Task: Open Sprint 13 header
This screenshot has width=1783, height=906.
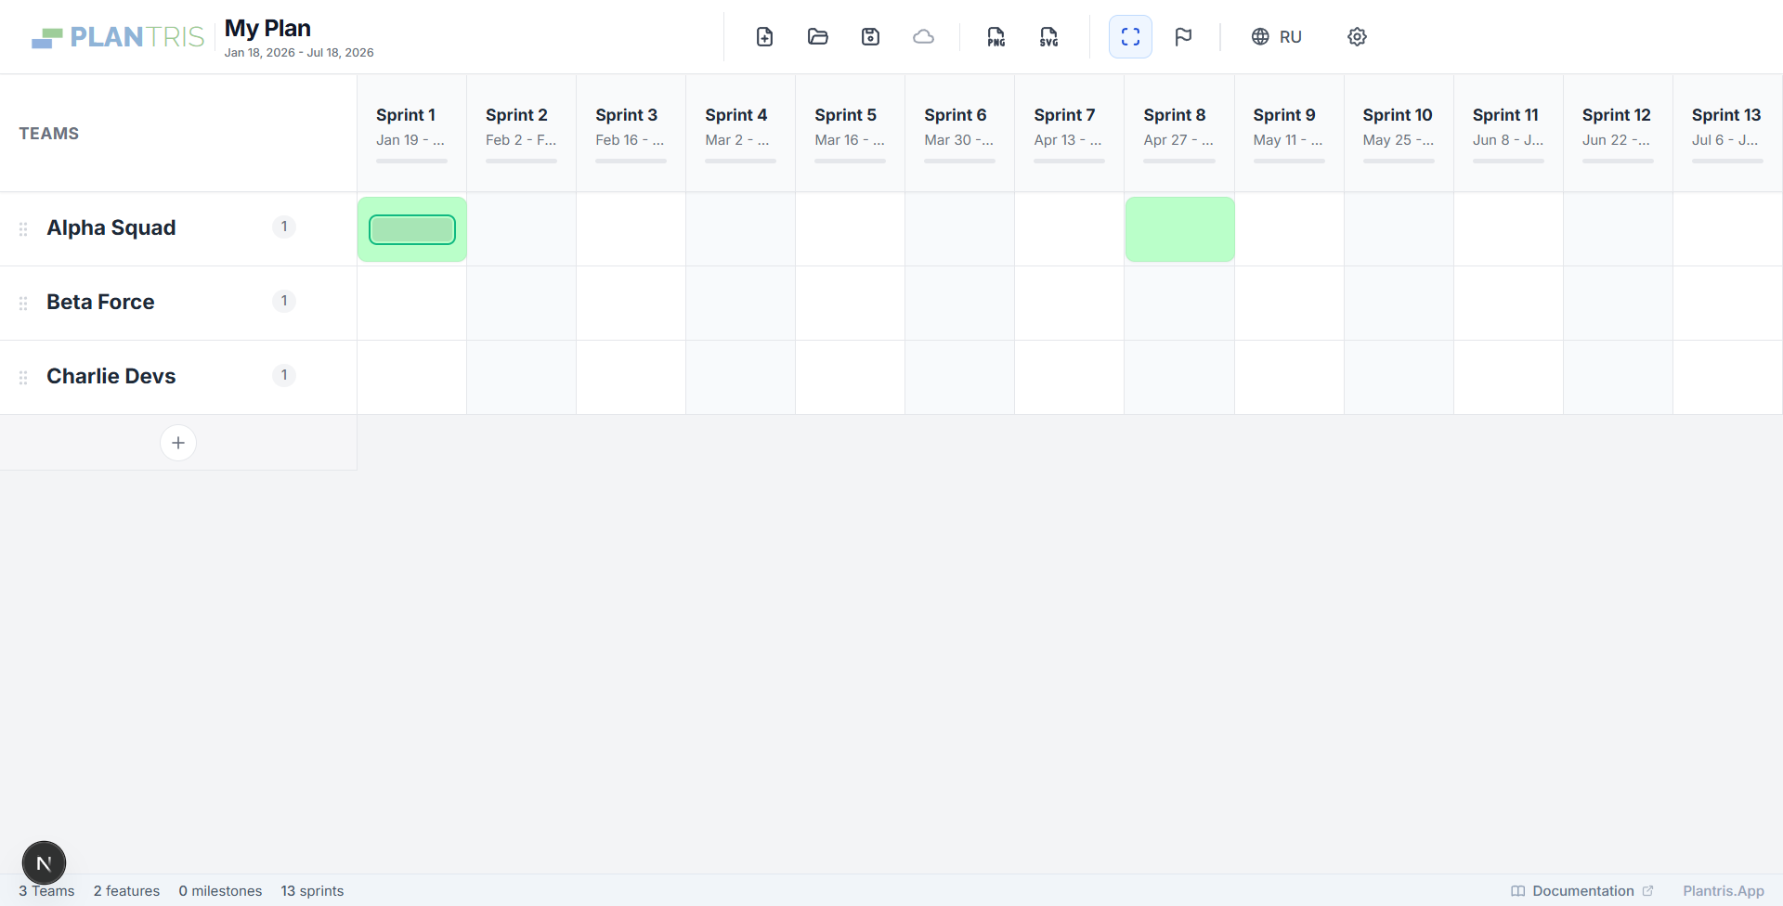Action: click(x=1727, y=133)
